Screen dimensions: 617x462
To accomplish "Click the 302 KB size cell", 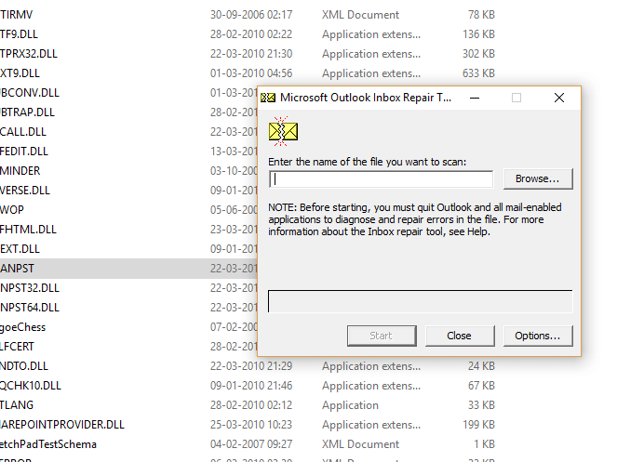I will pos(479,54).
